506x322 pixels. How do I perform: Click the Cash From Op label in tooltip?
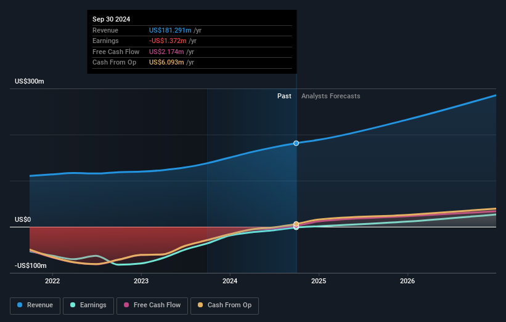114,63
